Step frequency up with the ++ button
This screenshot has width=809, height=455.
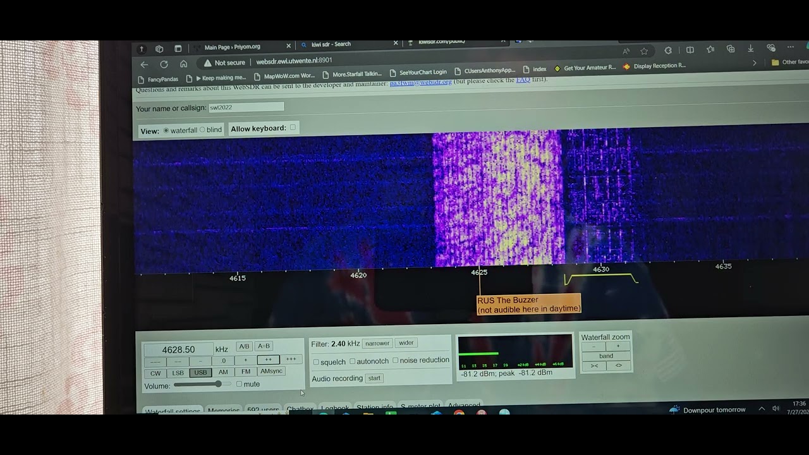[x=268, y=360]
